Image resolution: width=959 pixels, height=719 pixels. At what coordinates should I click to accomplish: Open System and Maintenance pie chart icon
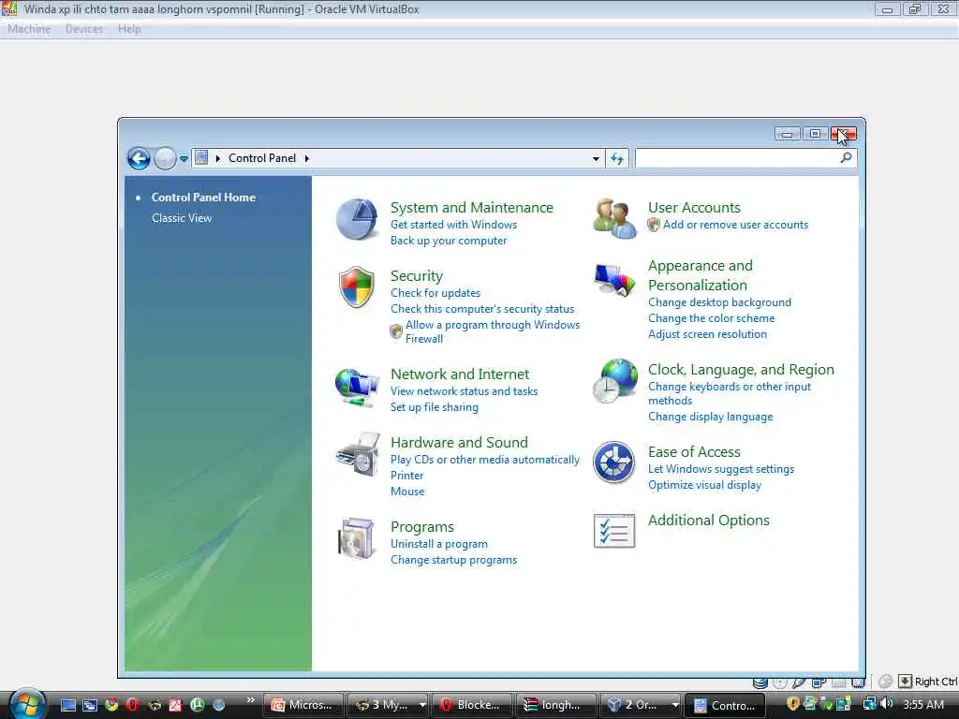pos(357,219)
